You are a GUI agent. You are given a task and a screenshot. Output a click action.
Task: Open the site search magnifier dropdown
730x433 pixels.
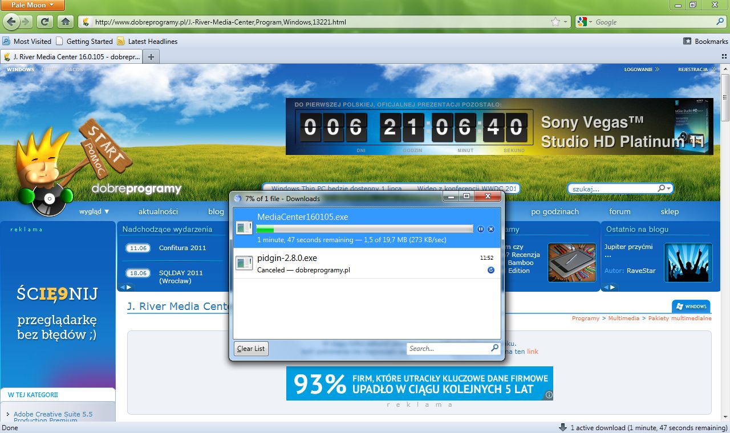click(664, 189)
